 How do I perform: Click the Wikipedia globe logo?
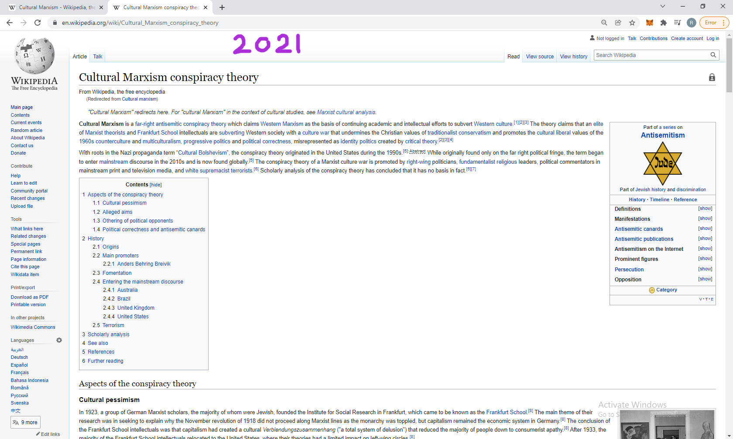(x=34, y=56)
